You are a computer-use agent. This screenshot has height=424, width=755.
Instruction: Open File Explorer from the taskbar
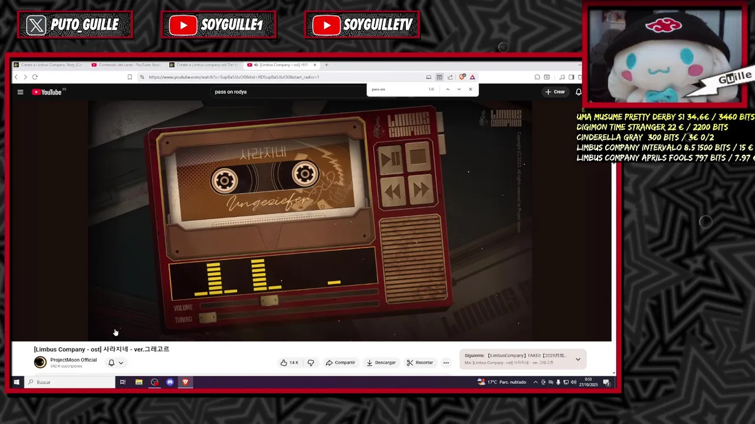click(139, 382)
